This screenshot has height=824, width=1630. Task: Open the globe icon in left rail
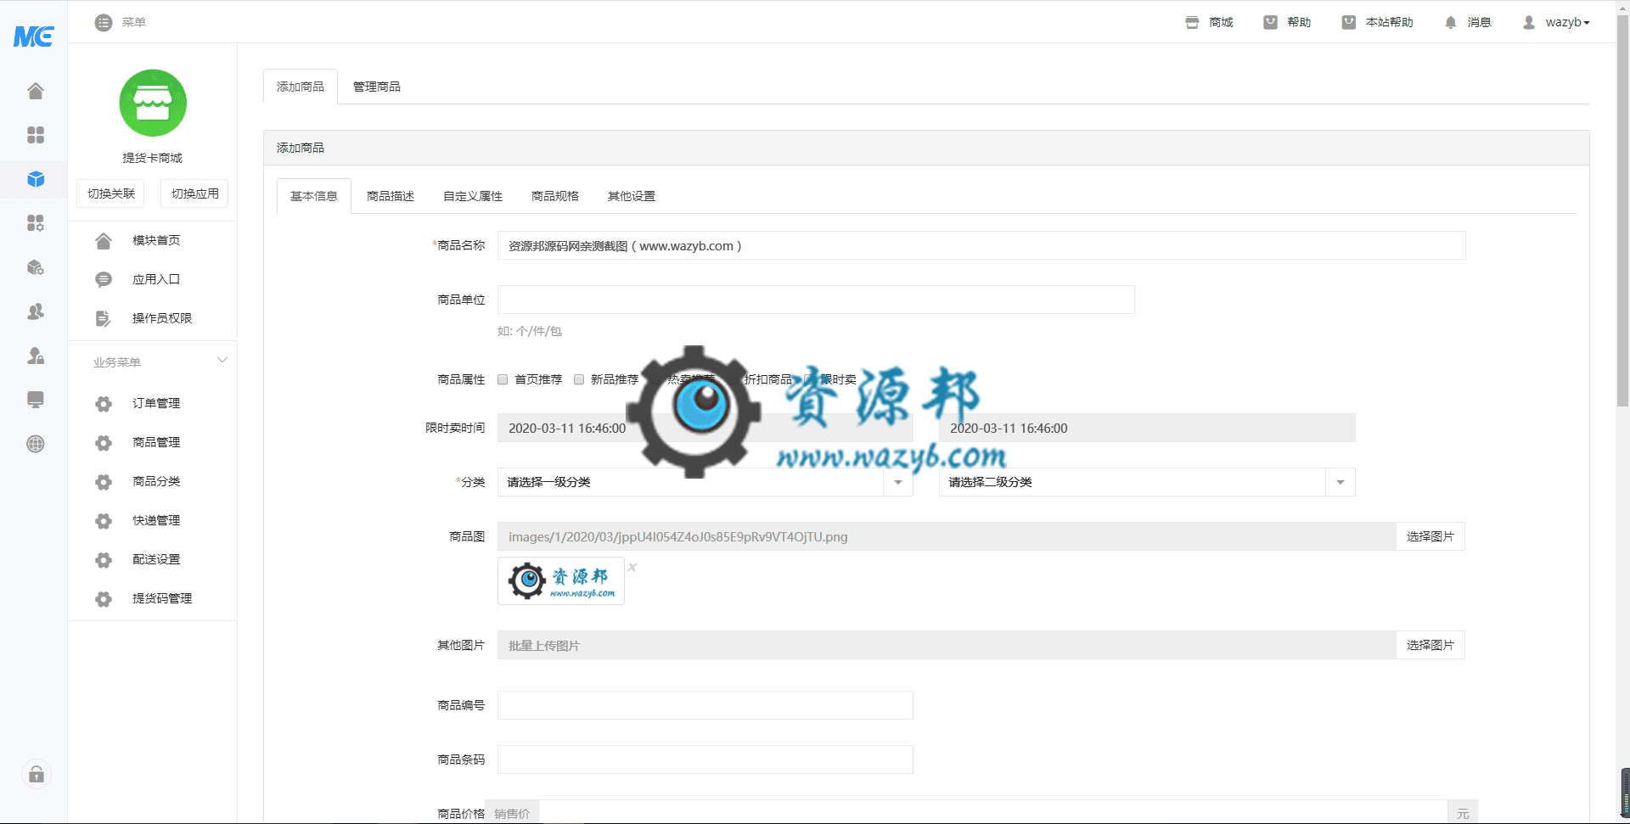coord(36,444)
